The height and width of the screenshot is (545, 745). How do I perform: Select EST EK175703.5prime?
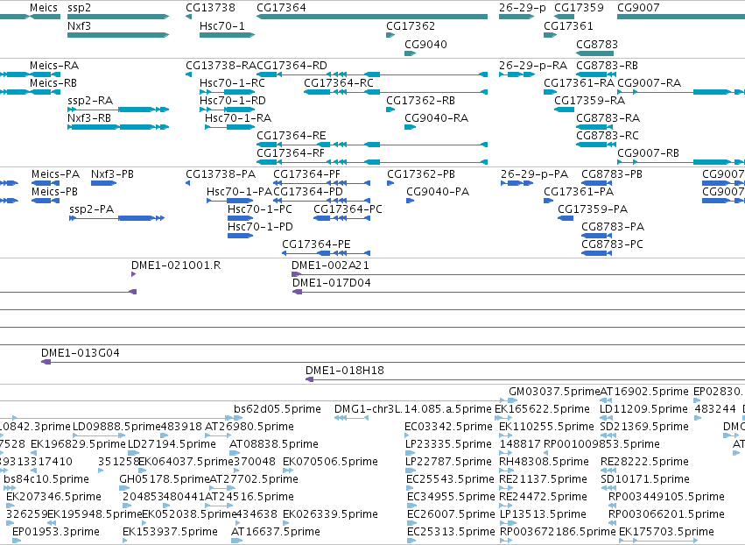666,532
